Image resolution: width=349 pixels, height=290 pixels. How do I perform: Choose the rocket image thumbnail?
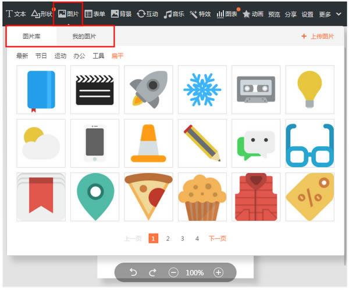click(x=148, y=89)
